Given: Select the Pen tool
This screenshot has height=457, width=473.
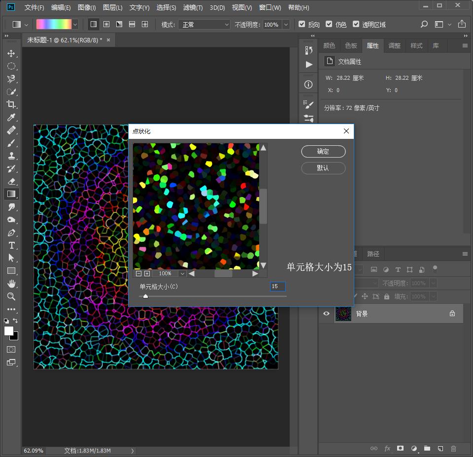Looking at the screenshot, I should (11, 232).
